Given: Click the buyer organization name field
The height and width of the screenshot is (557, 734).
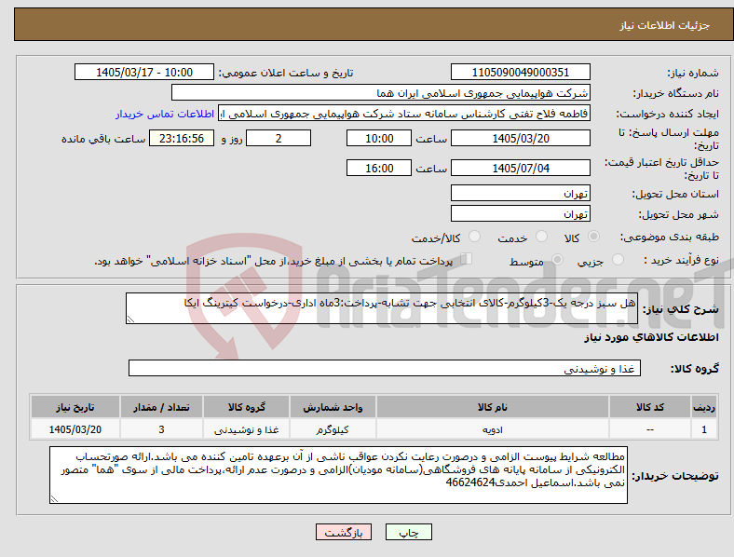Looking at the screenshot, I should tap(381, 92).
